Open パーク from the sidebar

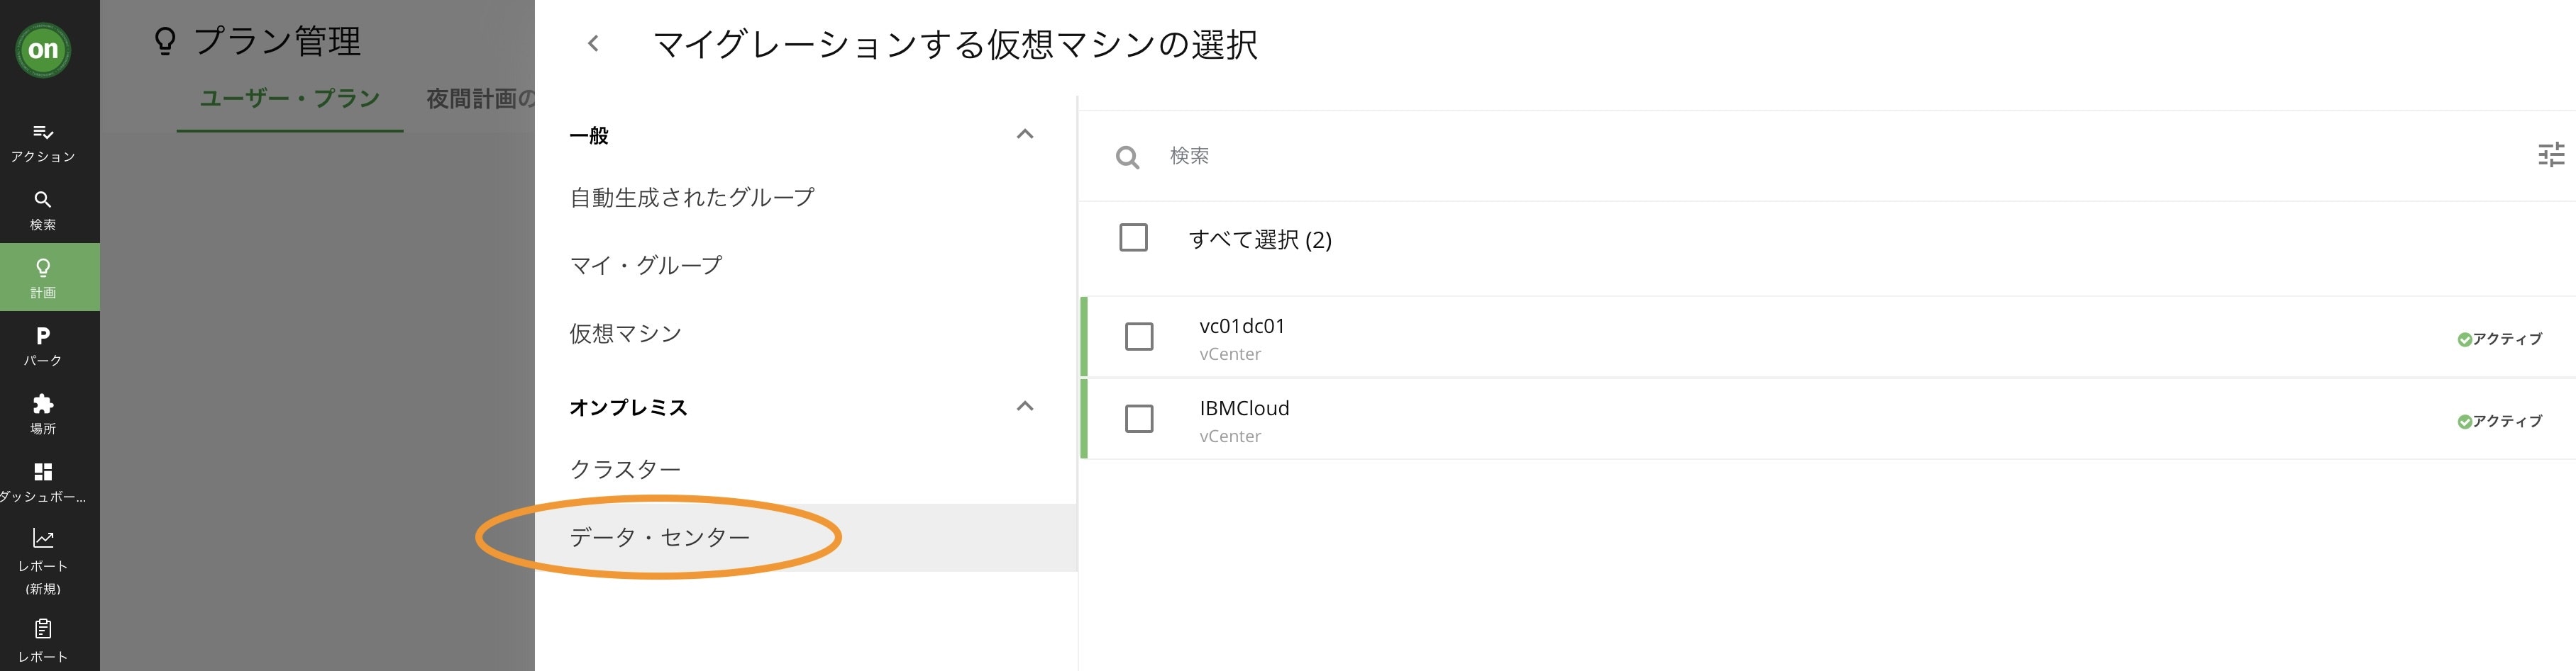(x=43, y=346)
